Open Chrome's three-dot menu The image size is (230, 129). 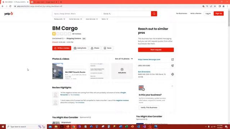[227, 6]
